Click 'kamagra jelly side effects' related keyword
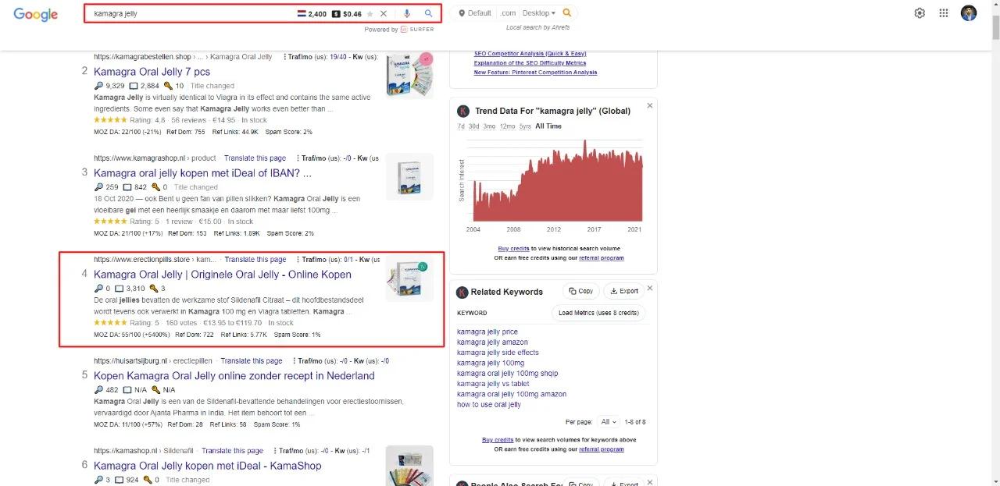This screenshot has height=486, width=1000. click(498, 353)
